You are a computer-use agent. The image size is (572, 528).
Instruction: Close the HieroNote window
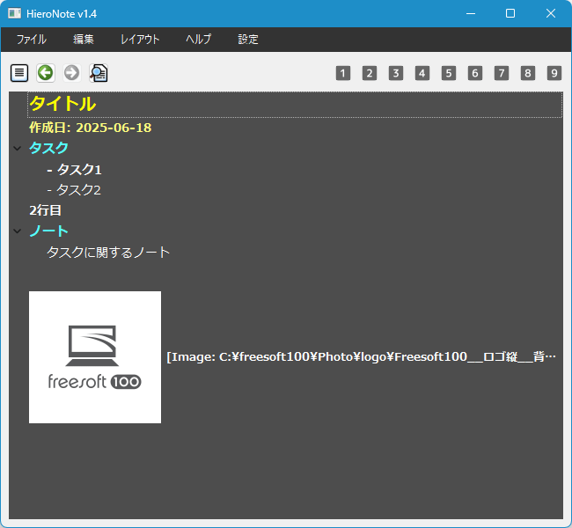click(x=551, y=13)
